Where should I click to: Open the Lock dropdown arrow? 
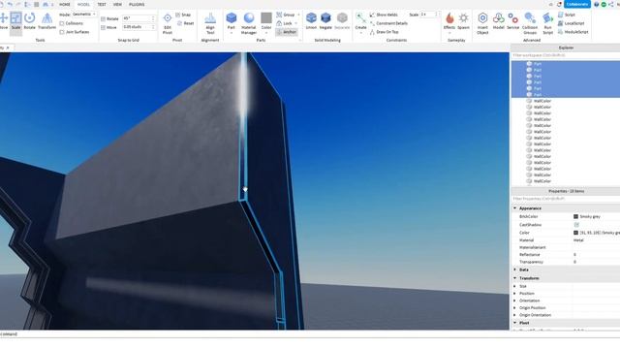(295, 23)
